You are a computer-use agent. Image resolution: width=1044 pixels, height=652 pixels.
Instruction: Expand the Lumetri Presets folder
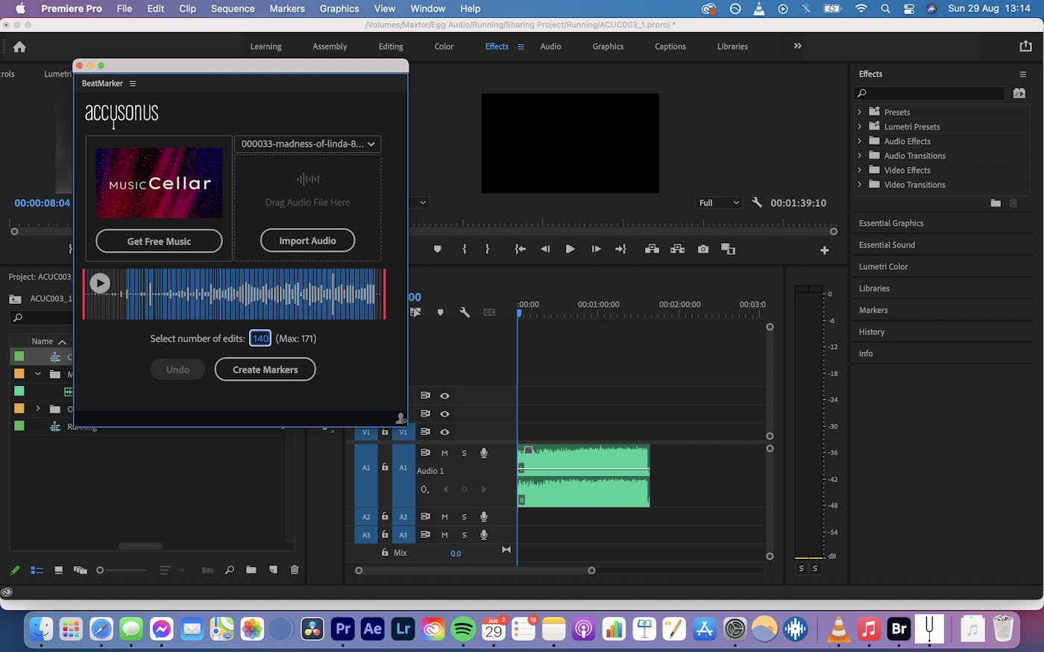click(860, 127)
